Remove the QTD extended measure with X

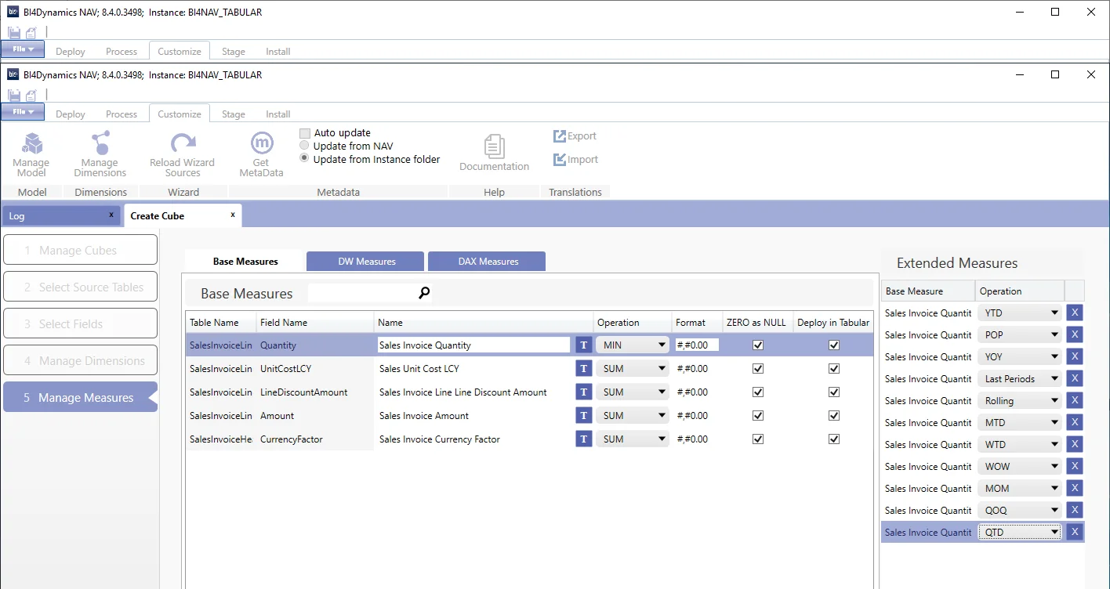pyautogui.click(x=1075, y=533)
